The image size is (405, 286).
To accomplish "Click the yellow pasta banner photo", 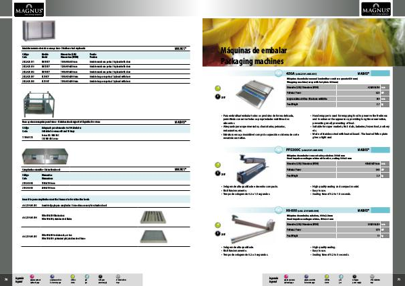I will (x=304, y=34).
